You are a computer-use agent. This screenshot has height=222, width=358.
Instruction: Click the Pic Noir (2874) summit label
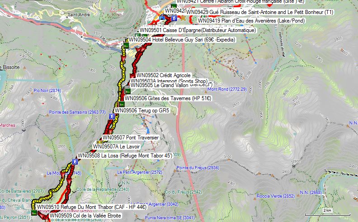coord(47,91)
